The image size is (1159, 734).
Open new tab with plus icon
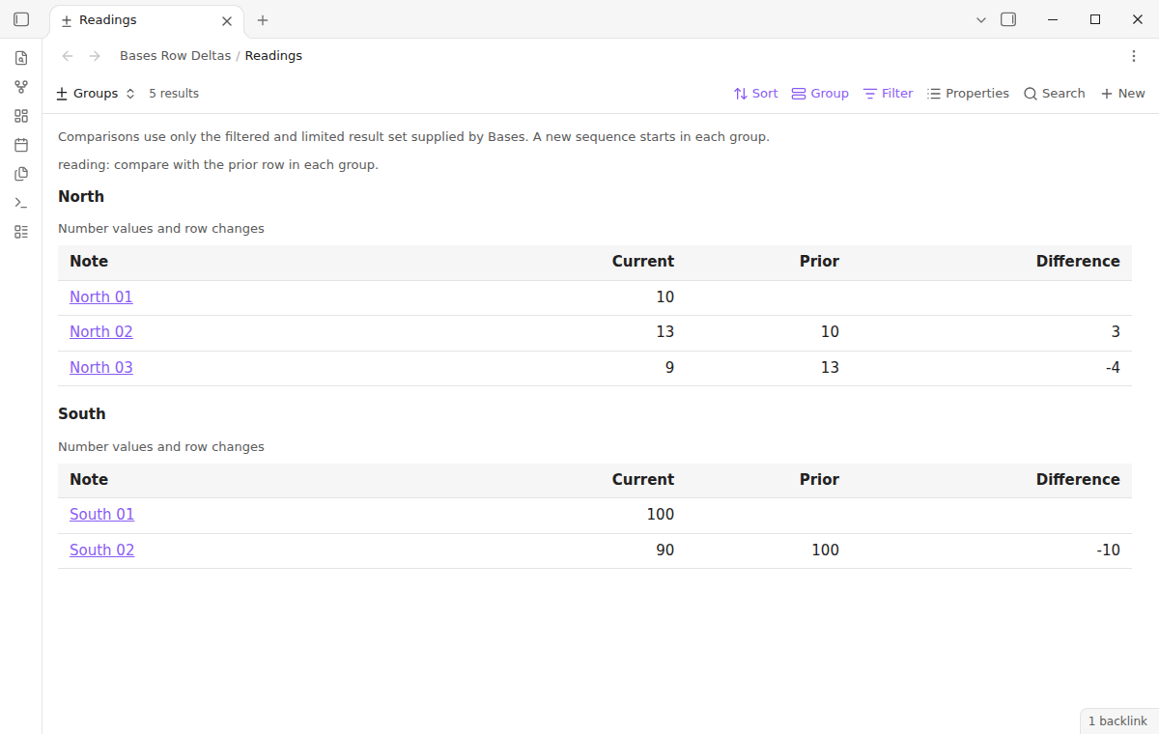pos(263,20)
